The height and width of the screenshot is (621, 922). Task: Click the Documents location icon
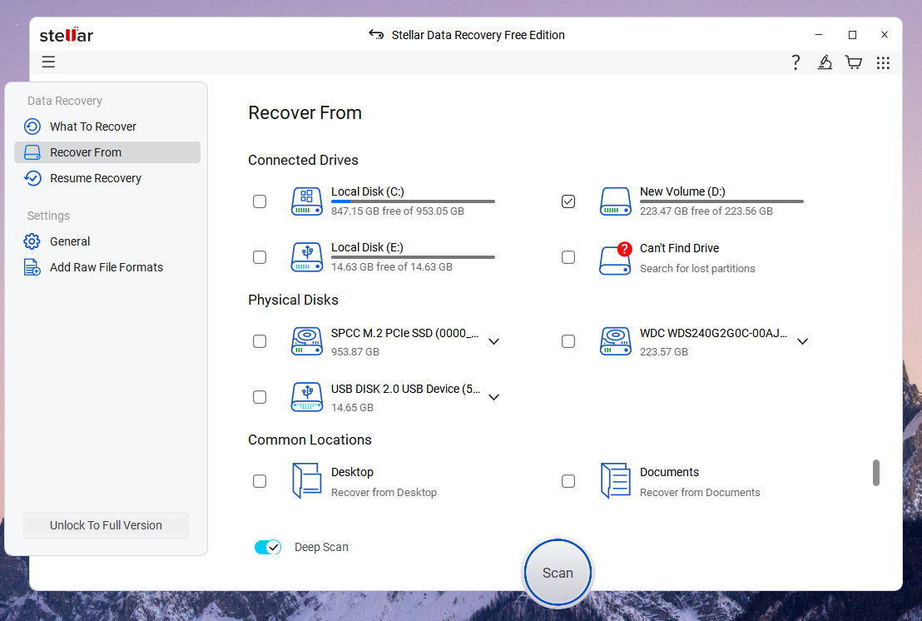tap(616, 481)
